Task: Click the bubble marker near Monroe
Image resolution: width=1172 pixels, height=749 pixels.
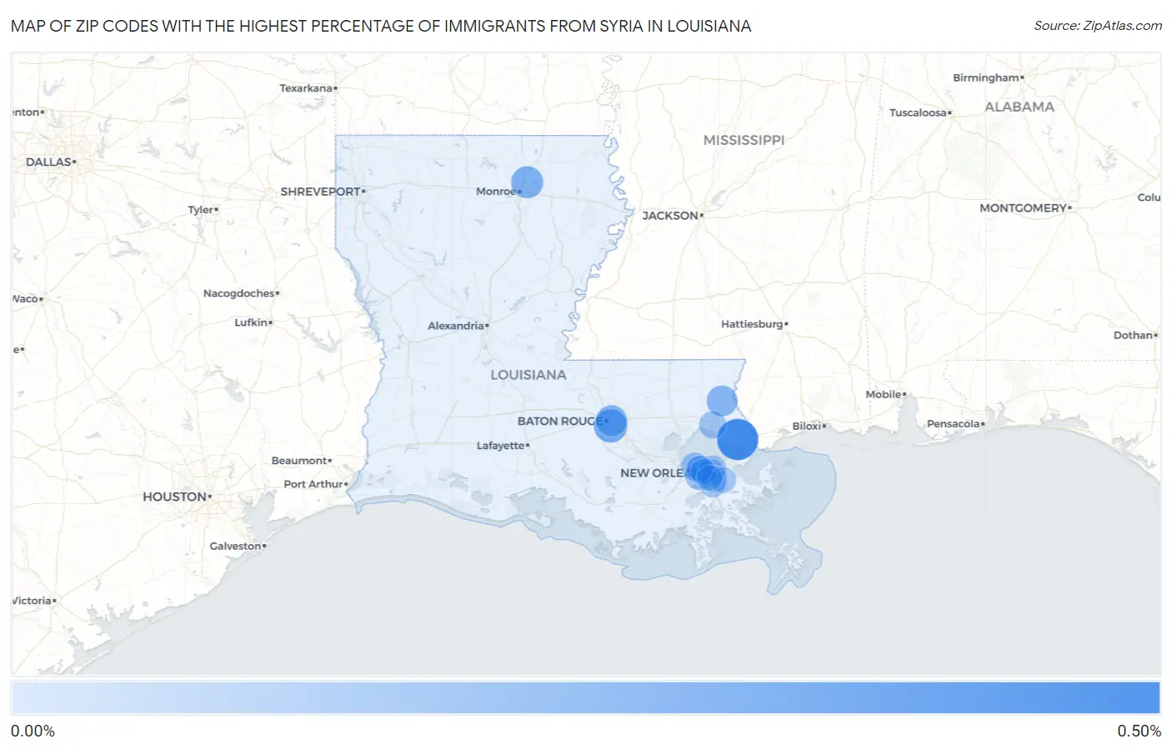Action: (527, 182)
